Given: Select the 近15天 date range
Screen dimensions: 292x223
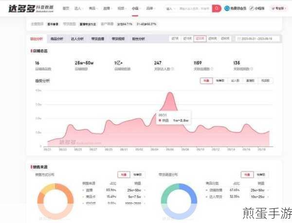Looking at the screenshot, I should pos(187,39).
